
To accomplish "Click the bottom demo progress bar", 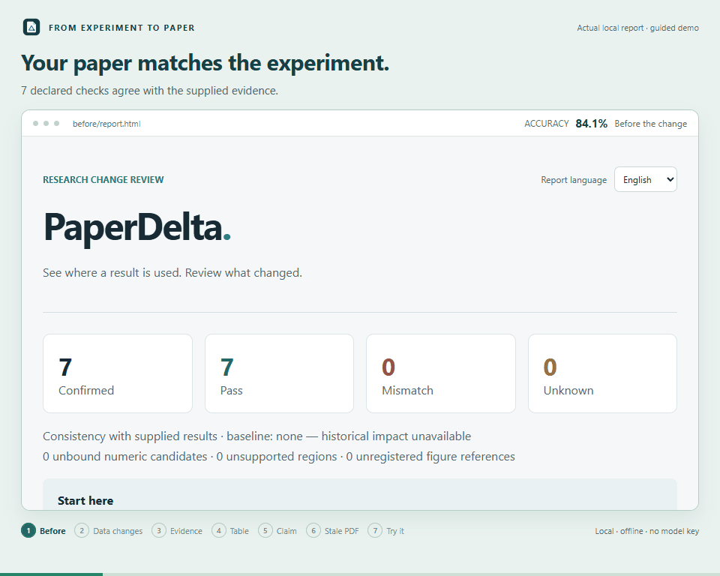I will (360, 574).
